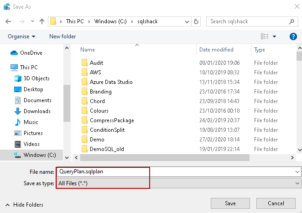The height and width of the screenshot is (213, 302).
Task: Collapse the dialog with Hide Folders
Action: pos(25,205)
